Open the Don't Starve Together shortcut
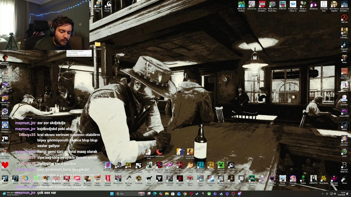This screenshot has height=197, width=351. pos(334,6)
